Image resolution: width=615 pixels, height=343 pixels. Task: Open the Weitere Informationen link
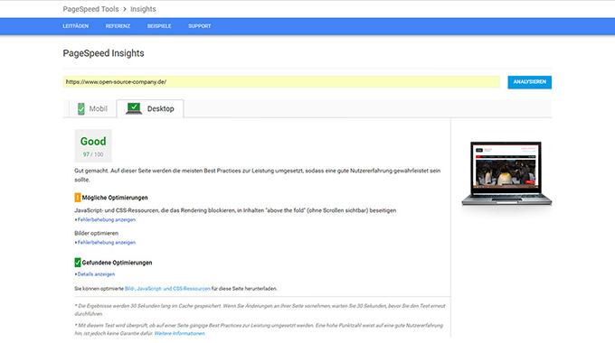(x=179, y=334)
